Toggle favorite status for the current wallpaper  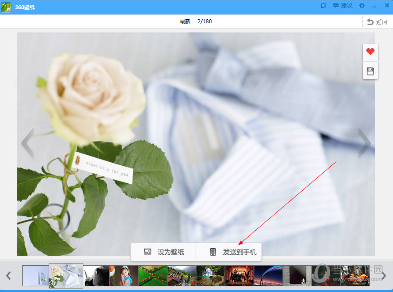370,52
